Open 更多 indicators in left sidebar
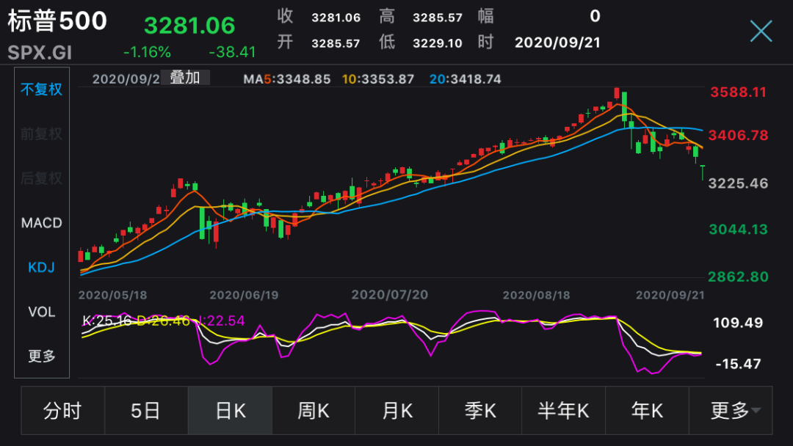This screenshot has height=446, width=793. (41, 356)
